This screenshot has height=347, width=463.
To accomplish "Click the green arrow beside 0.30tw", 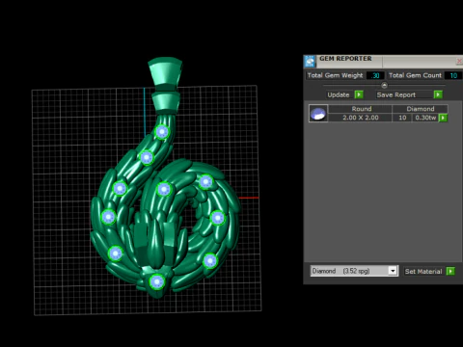I will click(x=443, y=118).
